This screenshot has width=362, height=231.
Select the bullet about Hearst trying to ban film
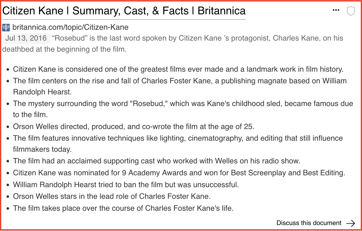pyautogui.click(x=126, y=185)
